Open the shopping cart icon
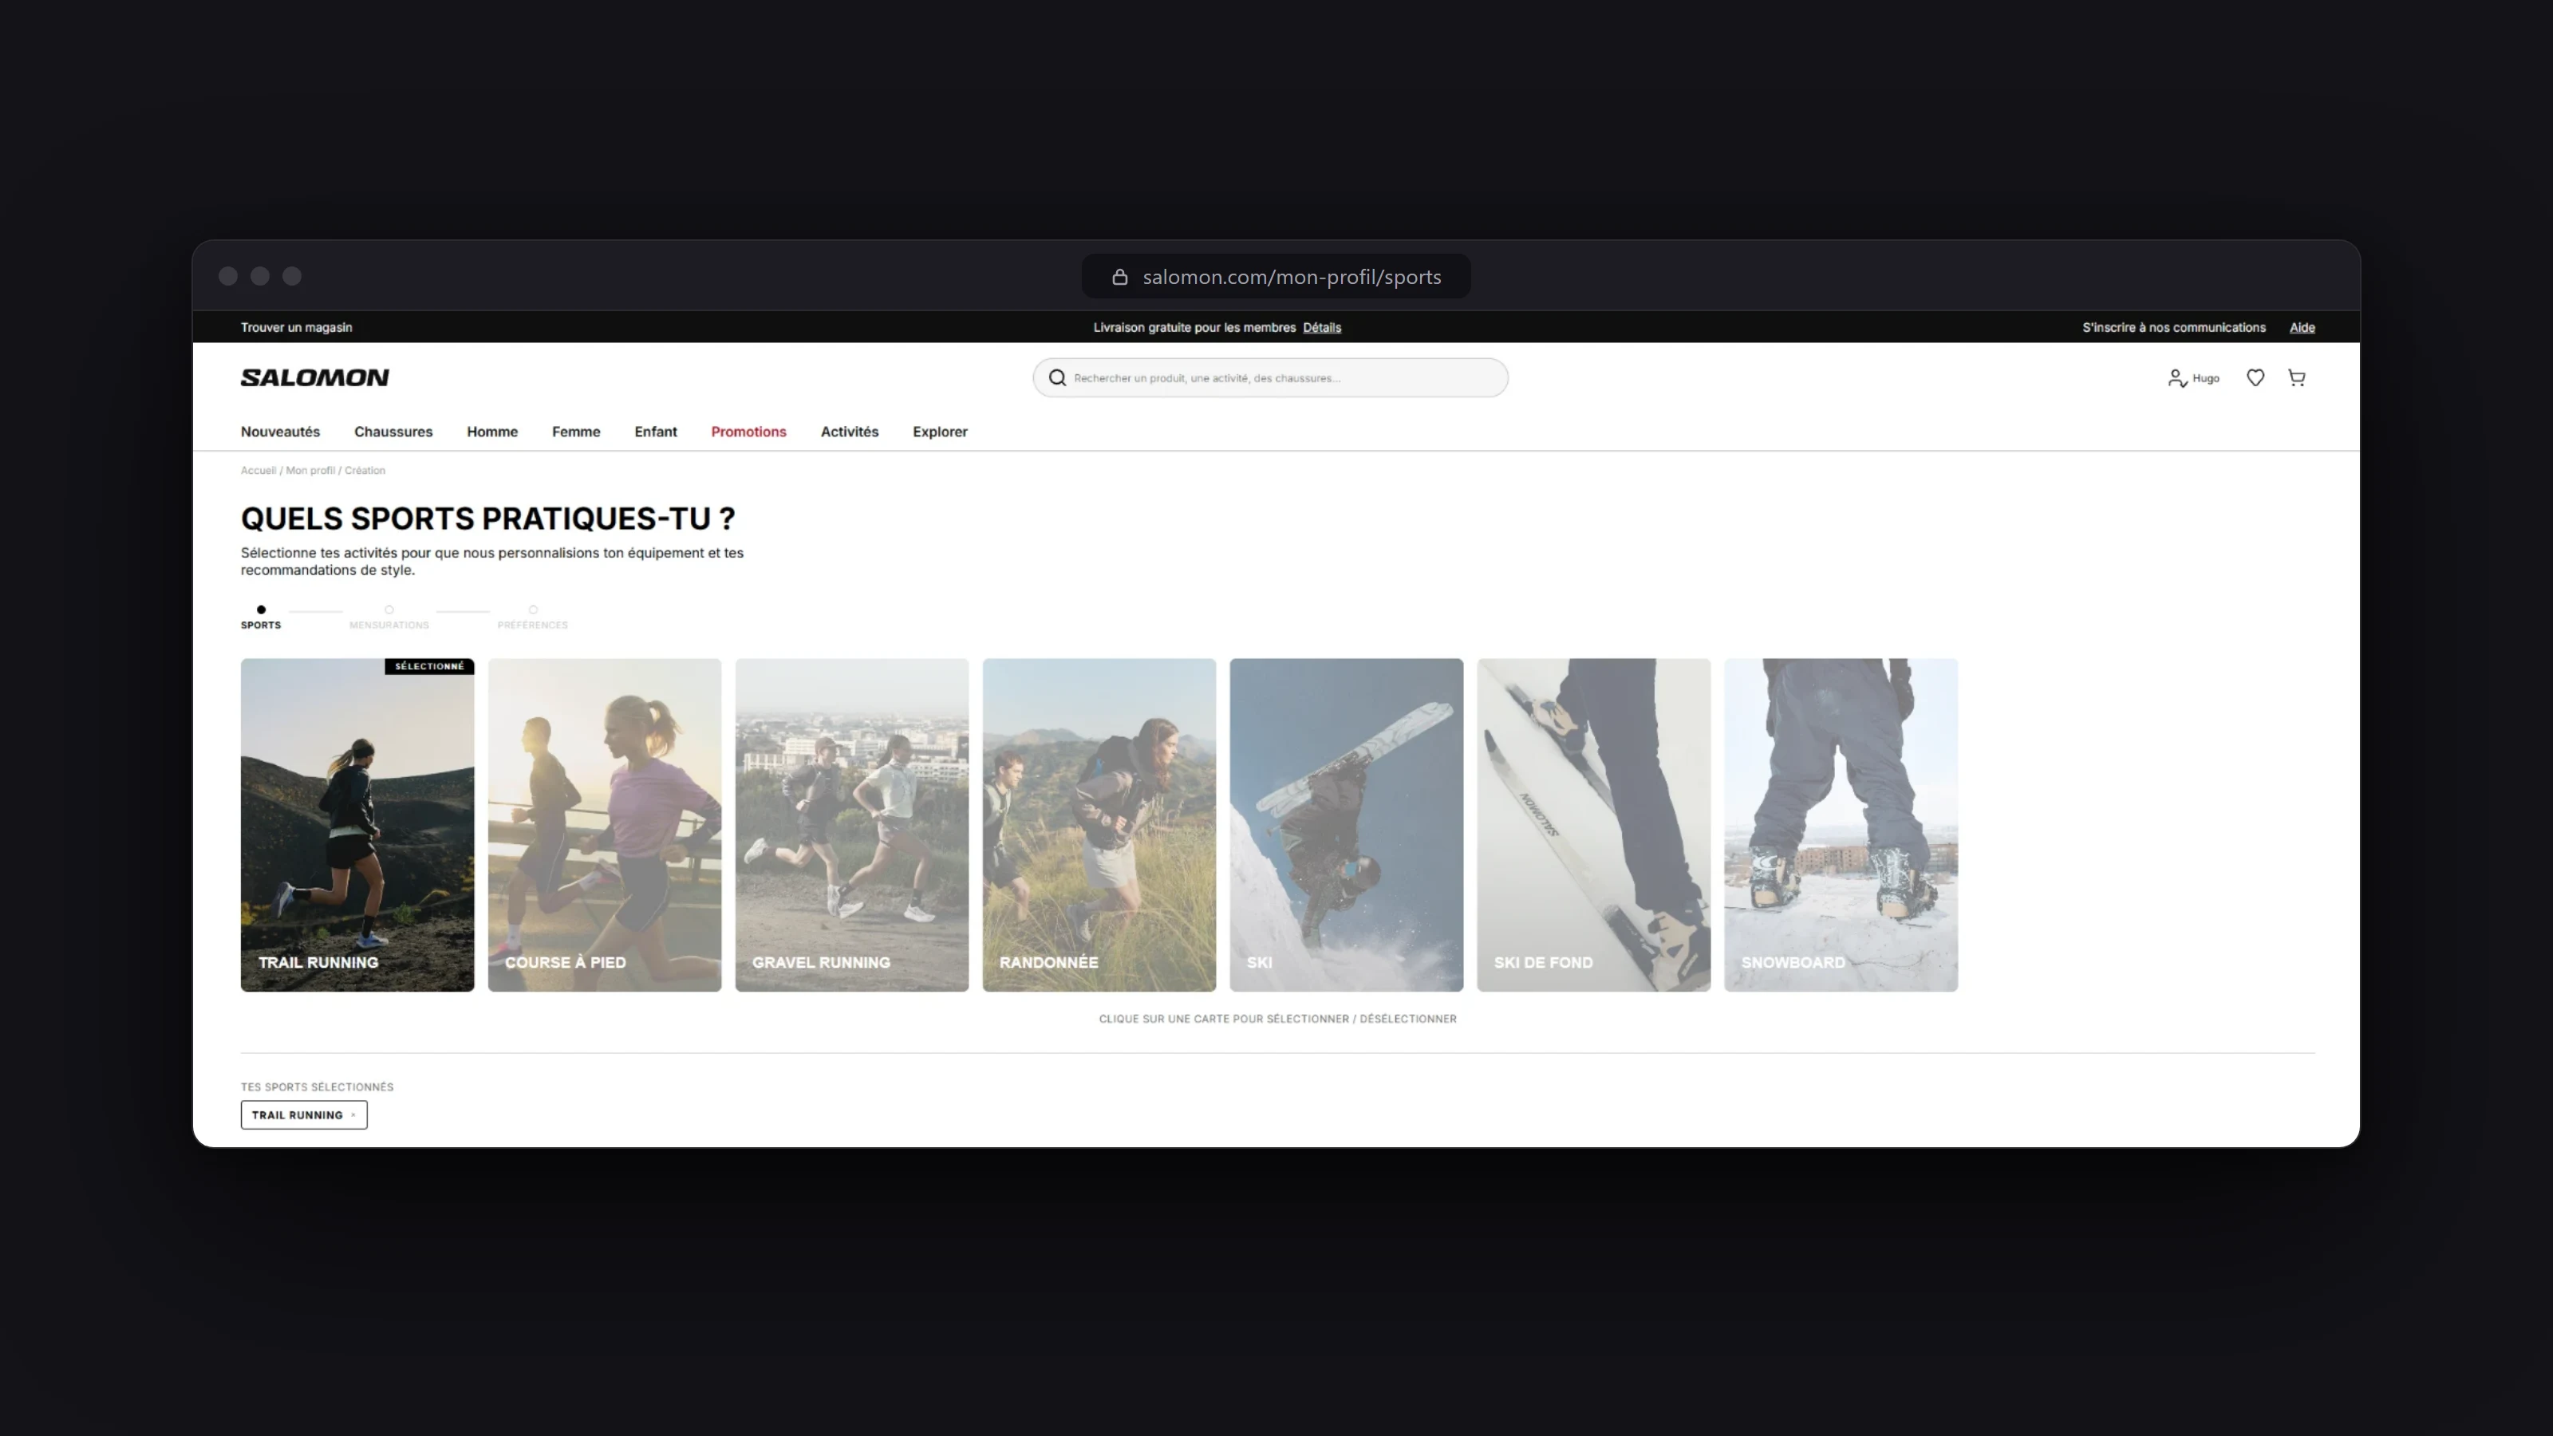 [2296, 377]
